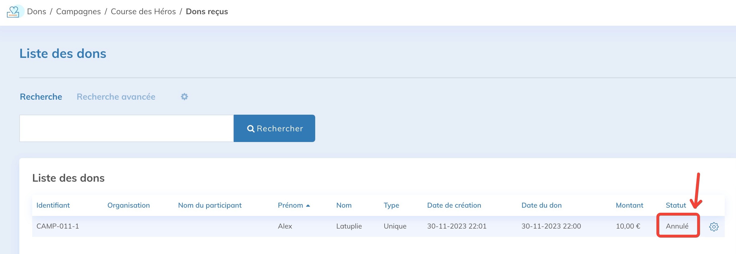Image resolution: width=736 pixels, height=254 pixels.
Task: Sort by Statut column header
Action: (x=675, y=205)
